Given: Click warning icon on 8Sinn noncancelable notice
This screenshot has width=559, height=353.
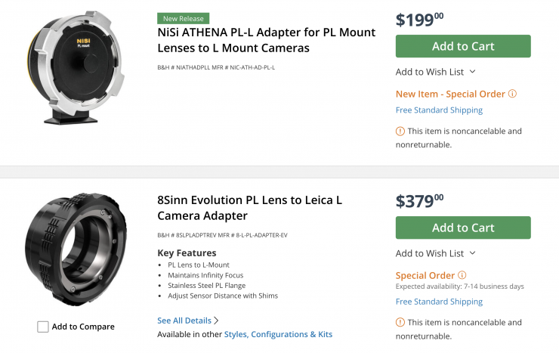Looking at the screenshot, I should pos(400,323).
